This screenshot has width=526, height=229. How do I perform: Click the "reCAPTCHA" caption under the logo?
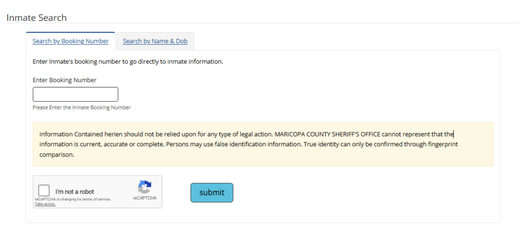tap(145, 198)
